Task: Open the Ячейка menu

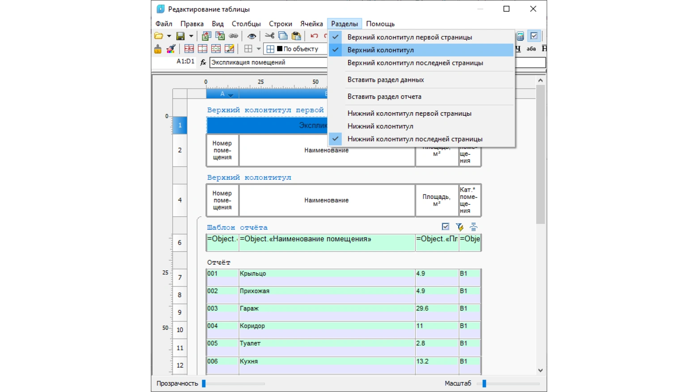Action: point(311,24)
